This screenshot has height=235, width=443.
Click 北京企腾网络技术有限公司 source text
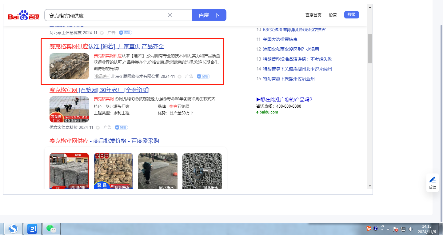tap(135, 76)
